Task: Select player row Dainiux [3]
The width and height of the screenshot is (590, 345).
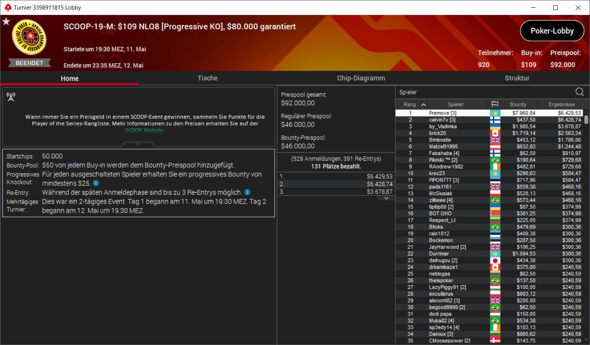Action: tap(489, 334)
